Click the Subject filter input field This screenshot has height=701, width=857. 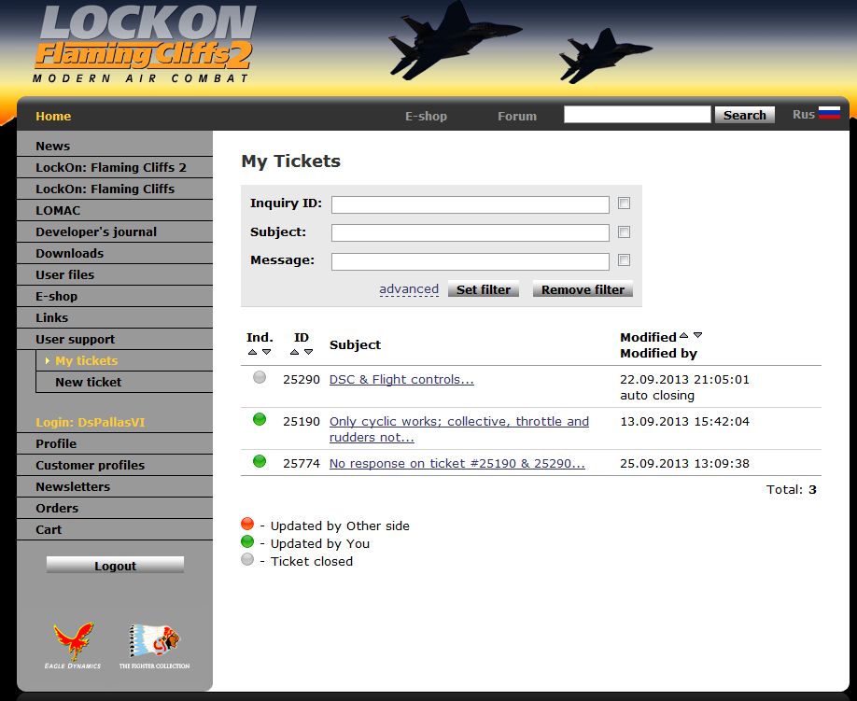(x=470, y=232)
